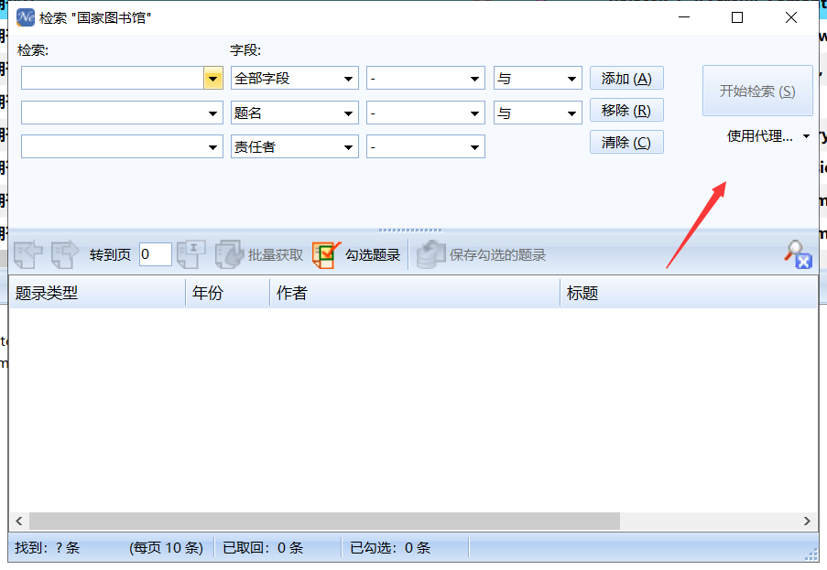Image resolution: width=827 pixels, height=570 pixels.
Task: Click the left arrow of the horizontal scrollbar
Action: 19,521
